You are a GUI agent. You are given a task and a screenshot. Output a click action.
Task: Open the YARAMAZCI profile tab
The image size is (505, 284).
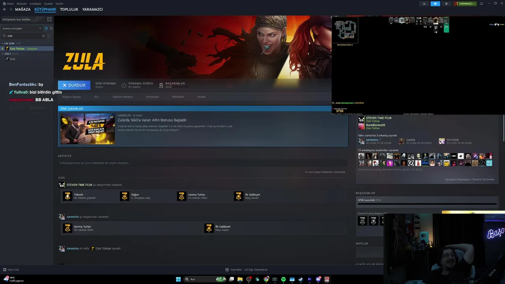(x=92, y=9)
